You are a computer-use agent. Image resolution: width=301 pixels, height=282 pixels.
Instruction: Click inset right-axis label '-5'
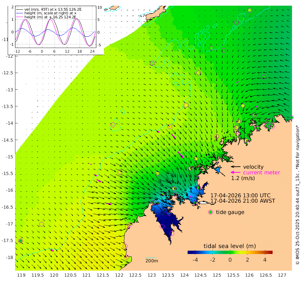point(99,45)
